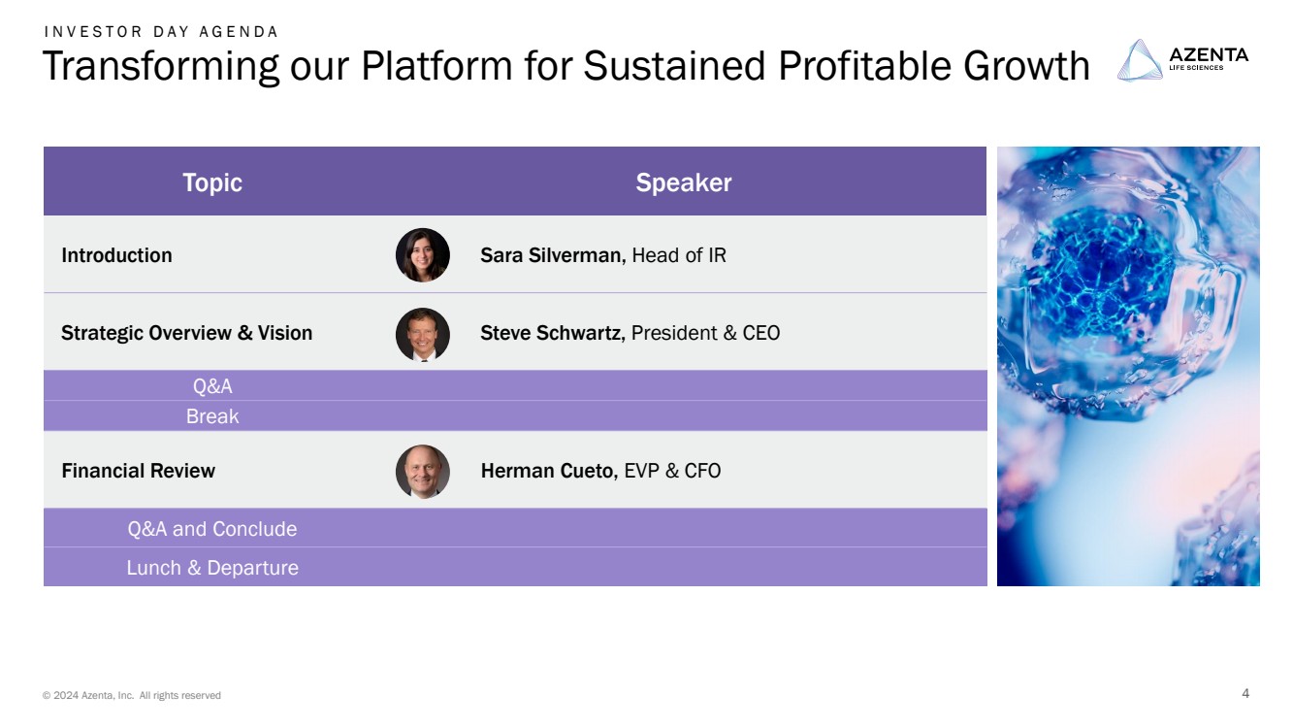
Task: Click the Azenta Life Sciences logo
Action: pyautogui.click(x=1182, y=60)
